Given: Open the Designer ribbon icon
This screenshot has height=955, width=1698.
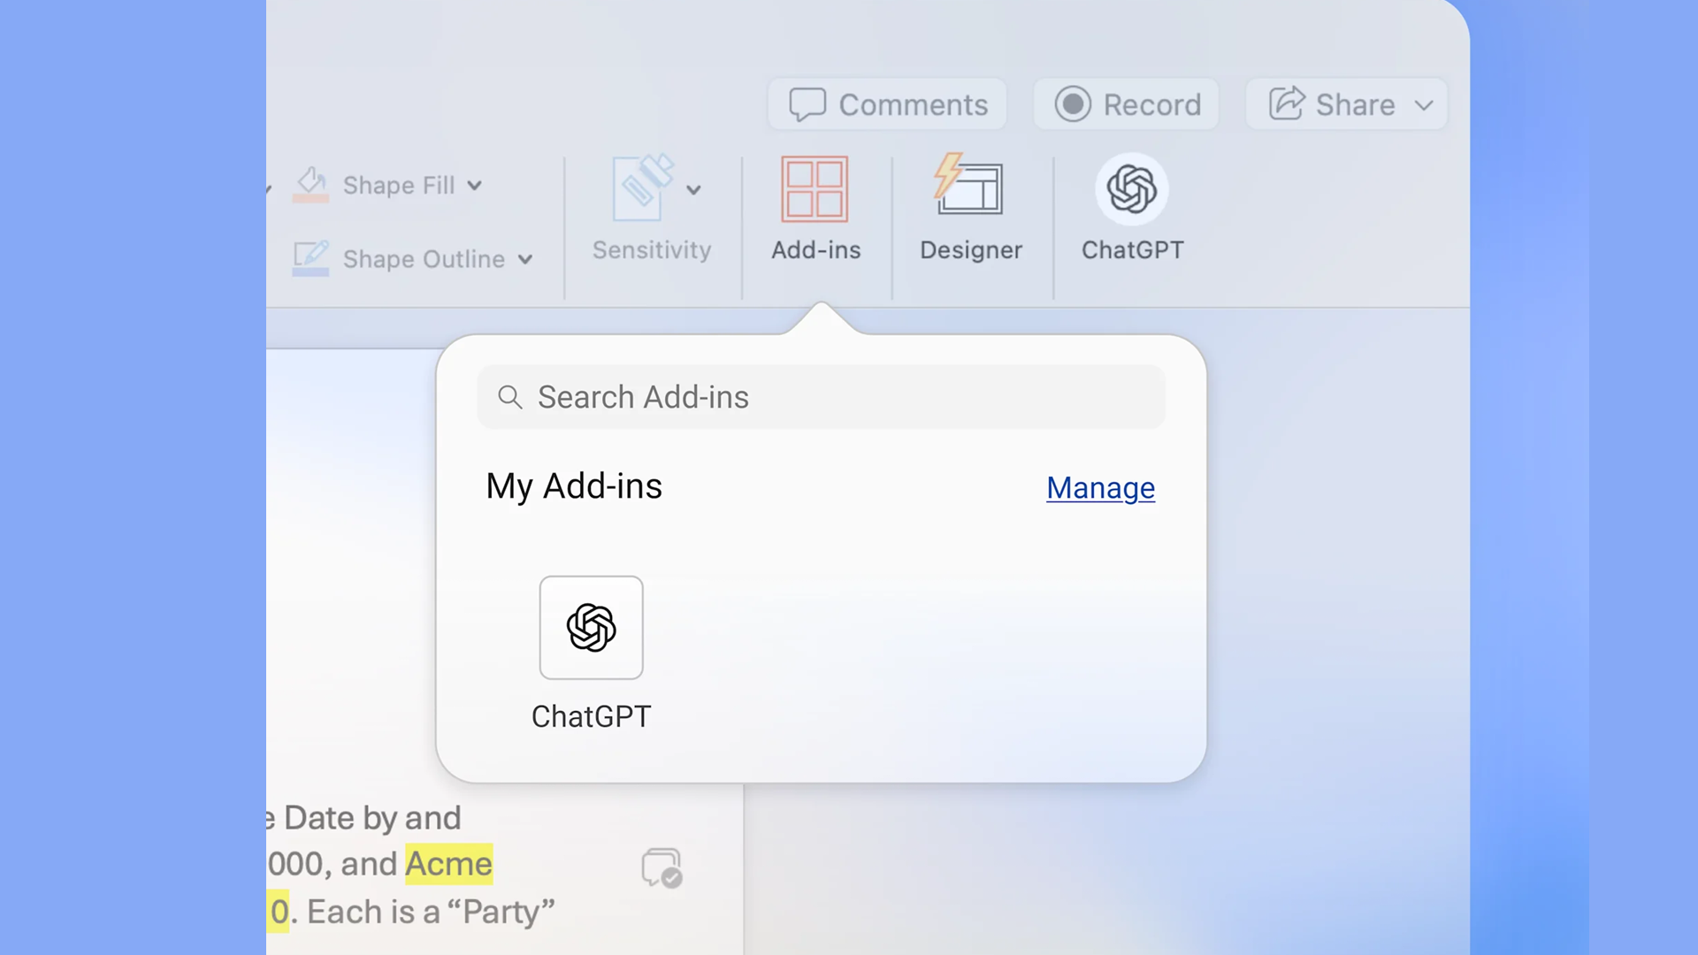Looking at the screenshot, I should (969, 184).
